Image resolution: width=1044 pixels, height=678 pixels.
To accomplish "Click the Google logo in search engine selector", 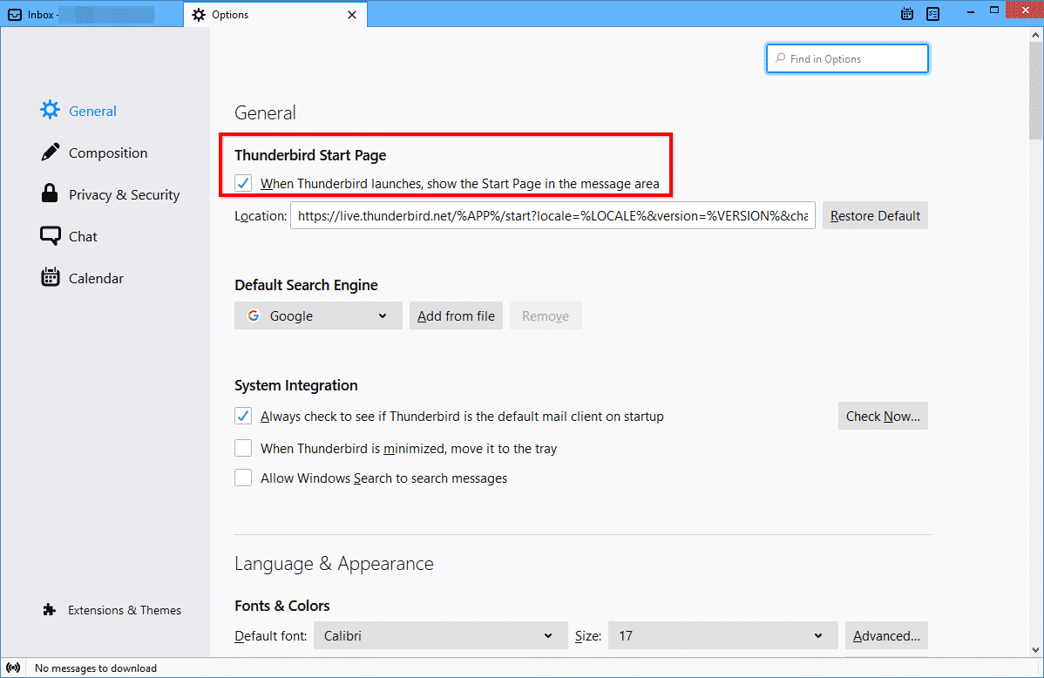I will point(253,315).
